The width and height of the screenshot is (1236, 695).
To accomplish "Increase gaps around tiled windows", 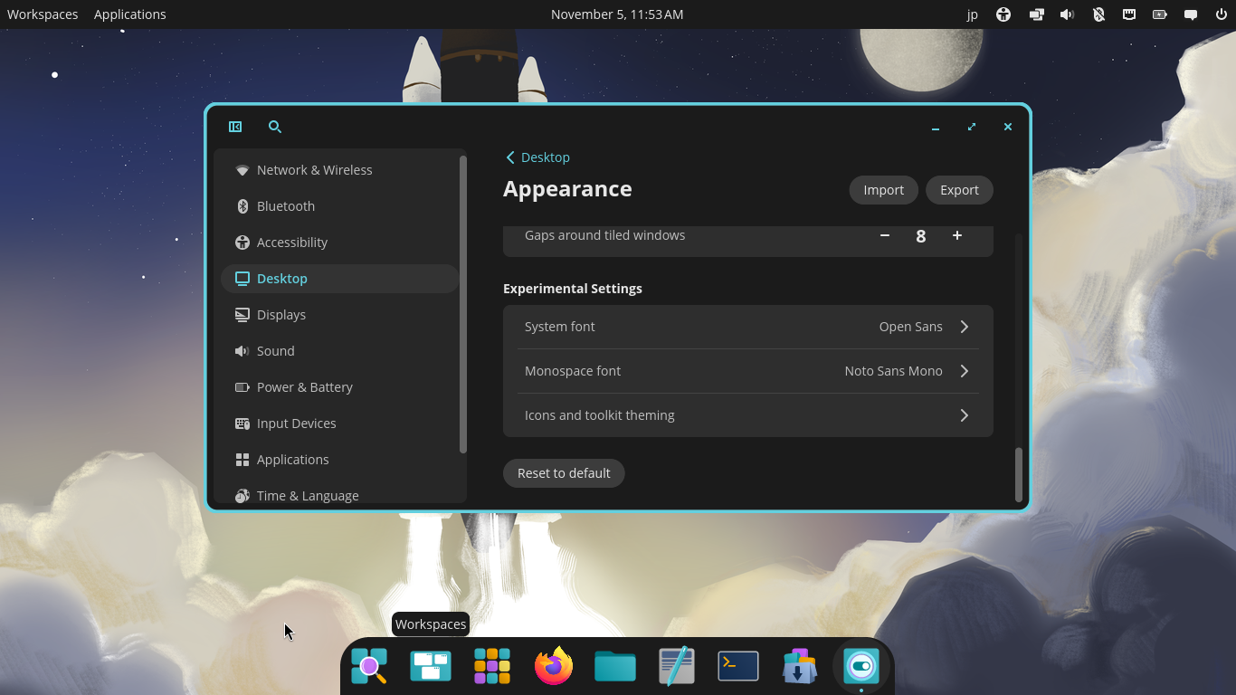I will pos(956,235).
